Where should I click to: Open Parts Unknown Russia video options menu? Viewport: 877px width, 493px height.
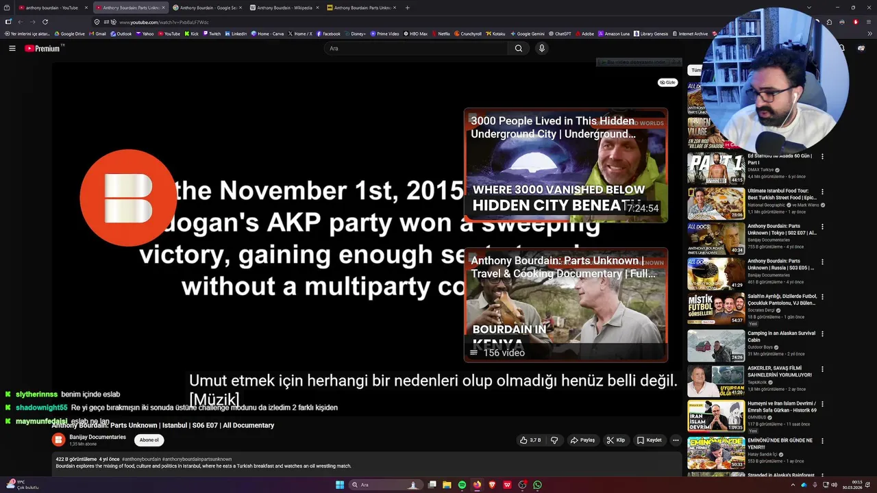coord(822,262)
